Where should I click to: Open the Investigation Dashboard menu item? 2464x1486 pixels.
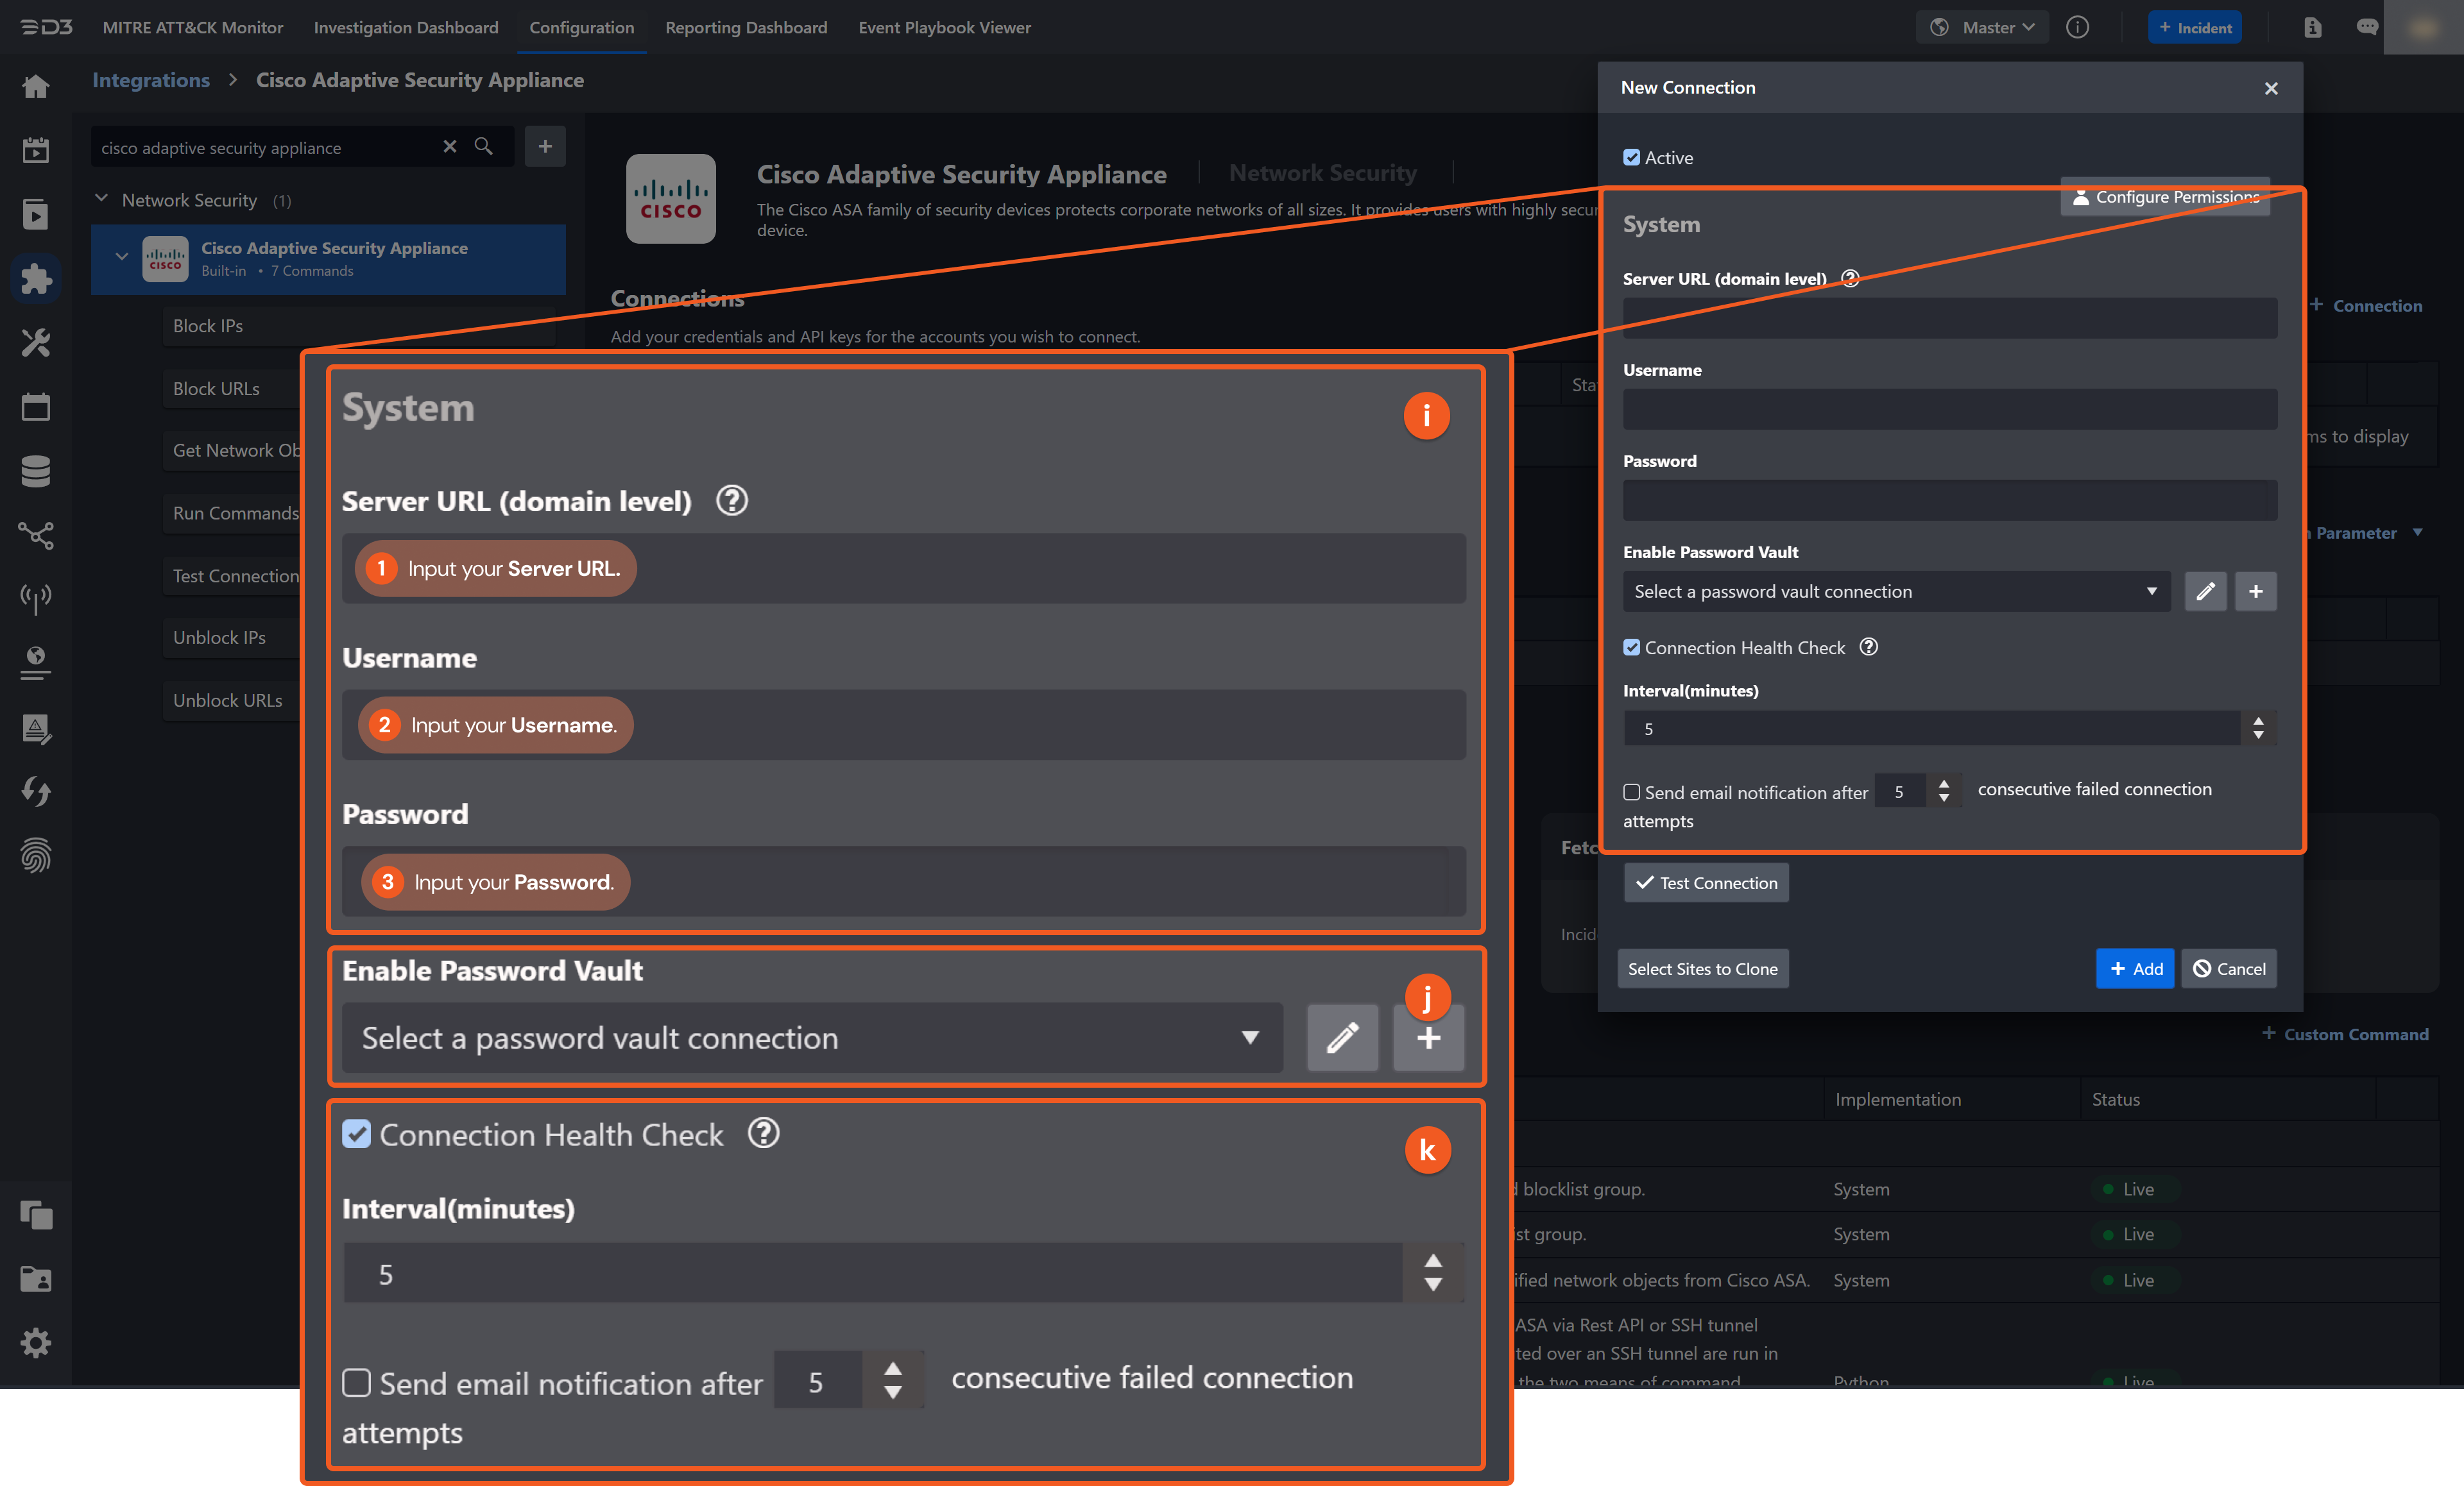(406, 27)
